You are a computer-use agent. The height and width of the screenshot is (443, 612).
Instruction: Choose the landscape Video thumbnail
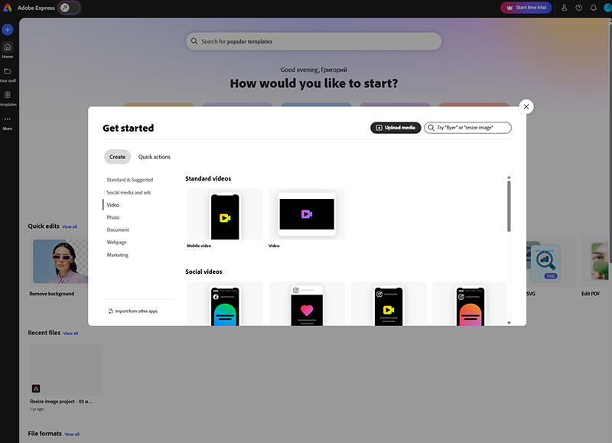click(307, 215)
